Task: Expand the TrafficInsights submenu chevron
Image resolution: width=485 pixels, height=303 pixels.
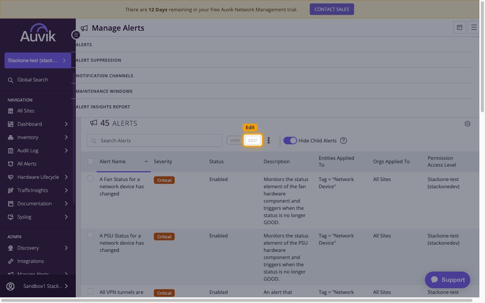Action: click(x=66, y=191)
